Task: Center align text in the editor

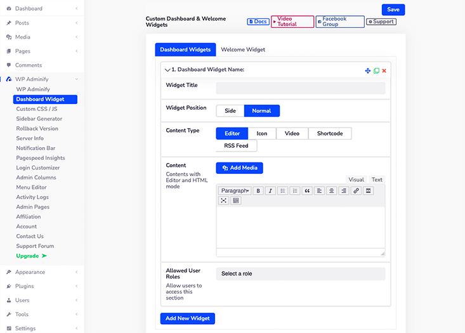Action: (x=331, y=190)
